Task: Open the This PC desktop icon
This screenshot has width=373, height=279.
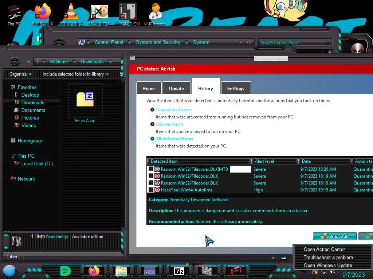Action: (x=14, y=15)
